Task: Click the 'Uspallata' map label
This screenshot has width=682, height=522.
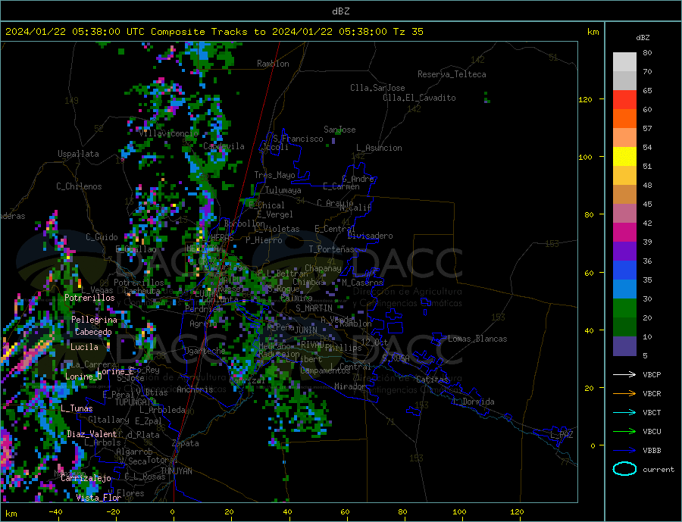Action: 78,154
